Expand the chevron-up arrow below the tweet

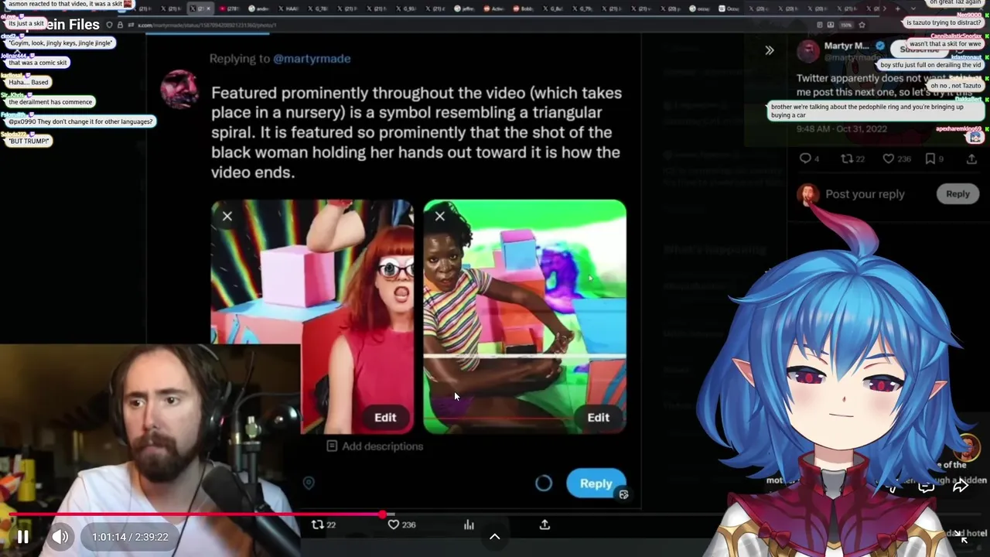494,536
